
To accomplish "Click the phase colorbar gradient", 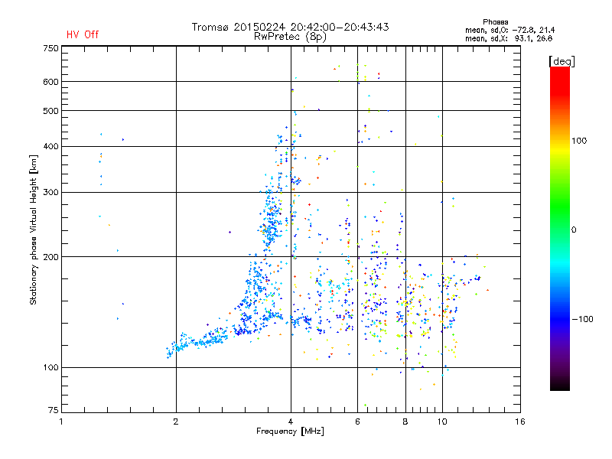I will (x=560, y=229).
